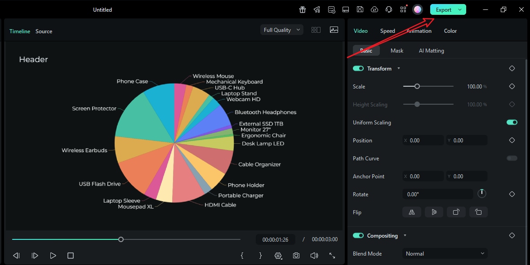Open the Speed tab
Image resolution: width=530 pixels, height=265 pixels.
(387, 31)
